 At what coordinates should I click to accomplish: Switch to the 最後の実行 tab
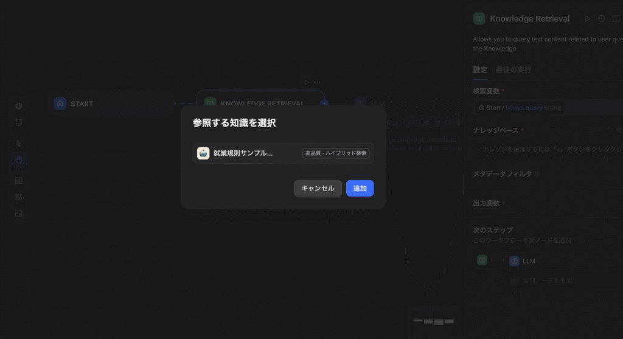pos(513,70)
